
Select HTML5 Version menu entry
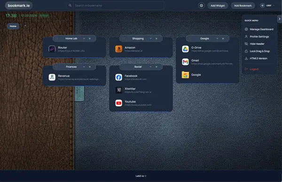coord(259,58)
